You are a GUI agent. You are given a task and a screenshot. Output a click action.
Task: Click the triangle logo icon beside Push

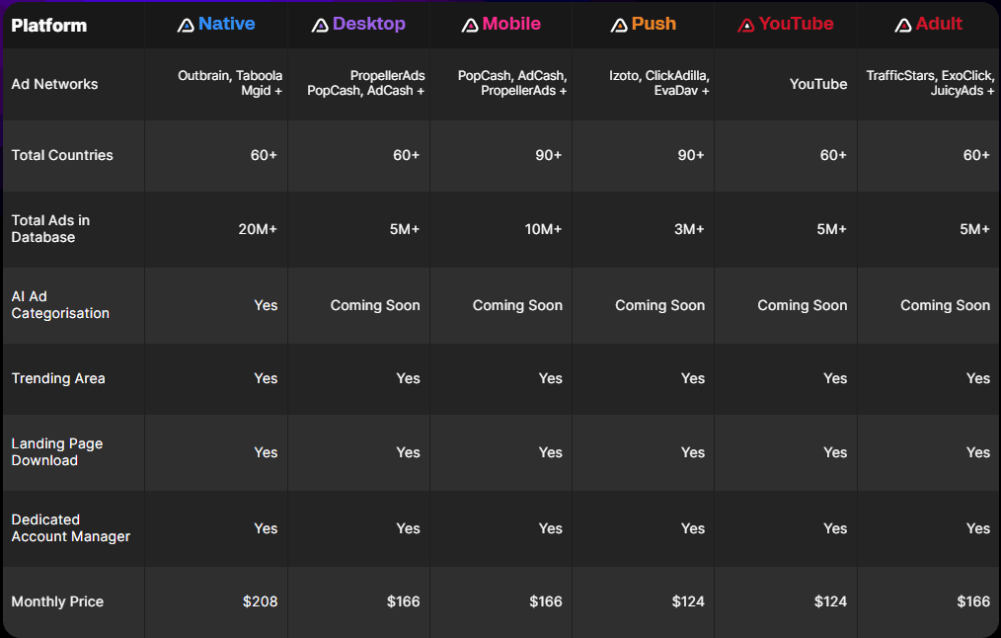click(619, 25)
